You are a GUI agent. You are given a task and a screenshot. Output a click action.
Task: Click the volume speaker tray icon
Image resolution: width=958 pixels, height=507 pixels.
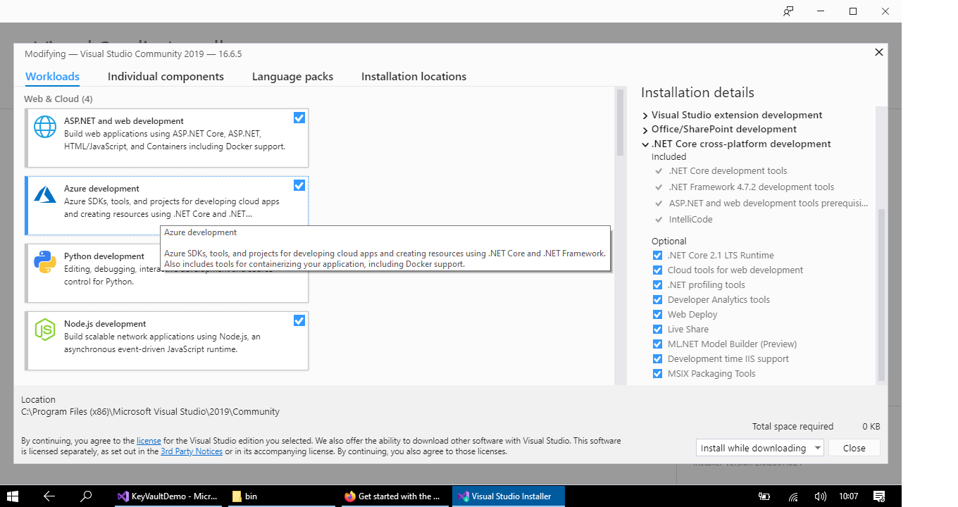click(x=819, y=496)
